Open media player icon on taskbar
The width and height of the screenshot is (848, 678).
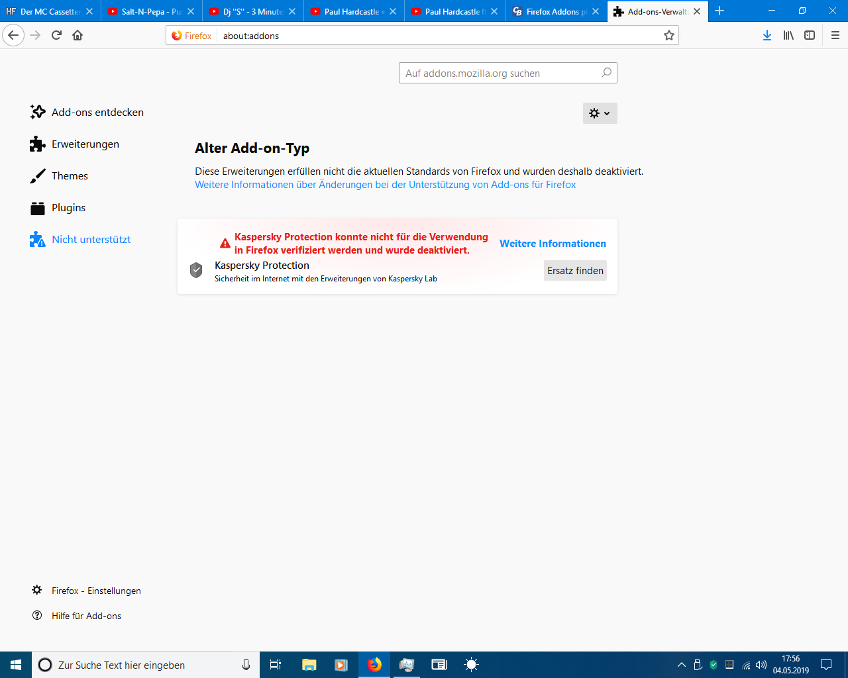point(341,665)
